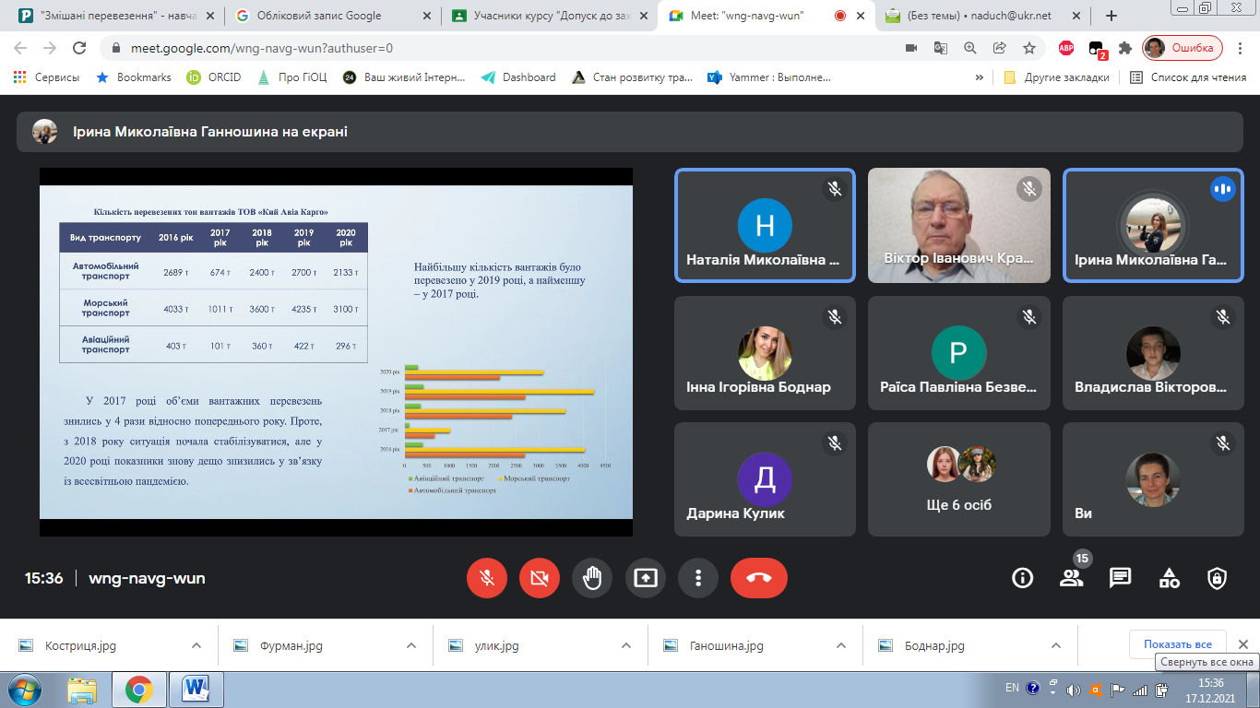The width and height of the screenshot is (1260, 708).
Task: Open the meeting details info icon
Action: [x=1022, y=578]
